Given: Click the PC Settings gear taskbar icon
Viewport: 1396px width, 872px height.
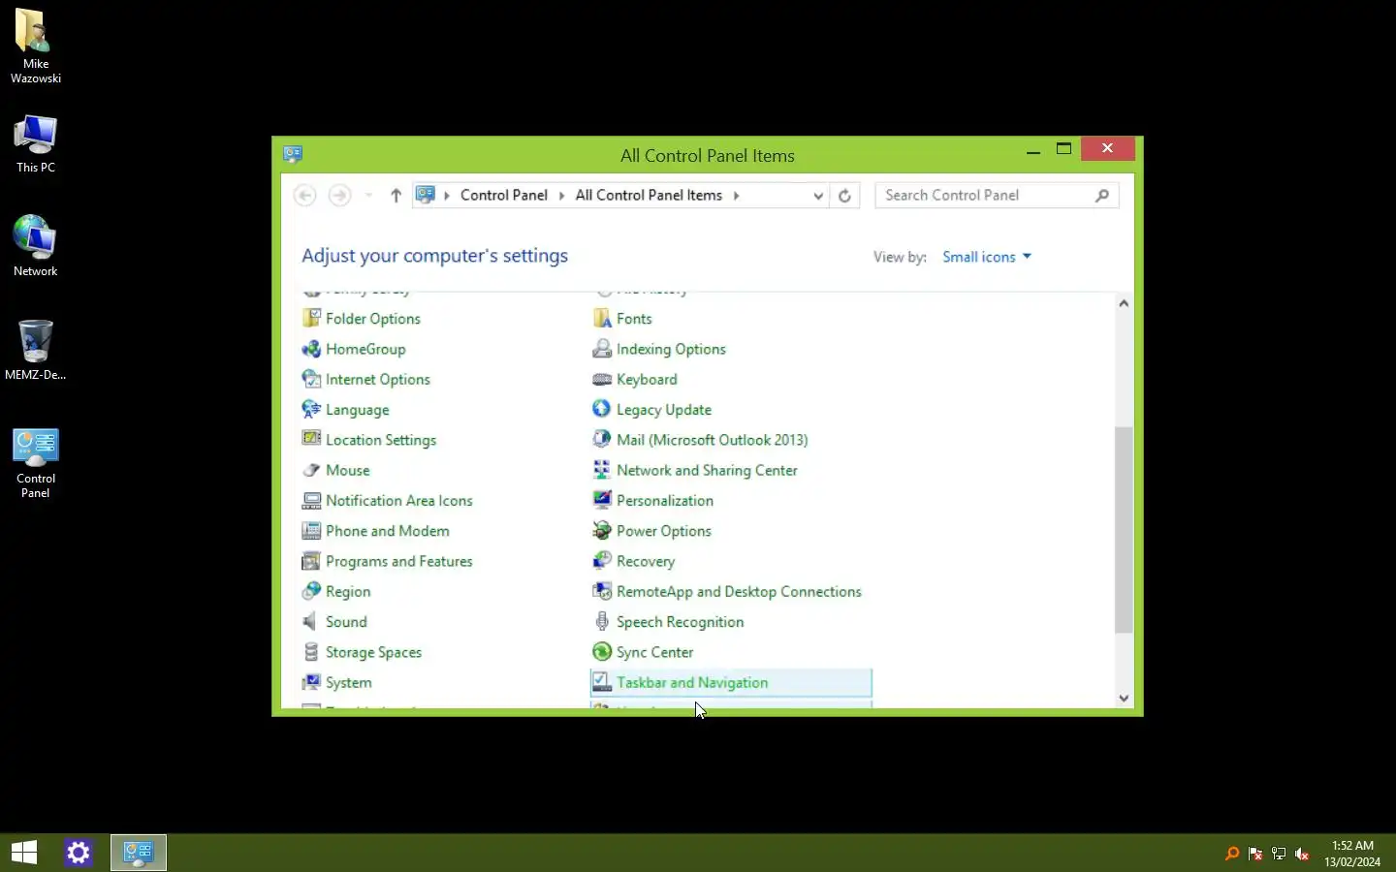Looking at the screenshot, I should point(79,853).
